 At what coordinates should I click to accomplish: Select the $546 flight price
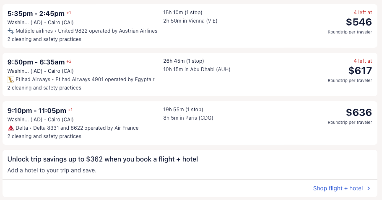(x=359, y=22)
